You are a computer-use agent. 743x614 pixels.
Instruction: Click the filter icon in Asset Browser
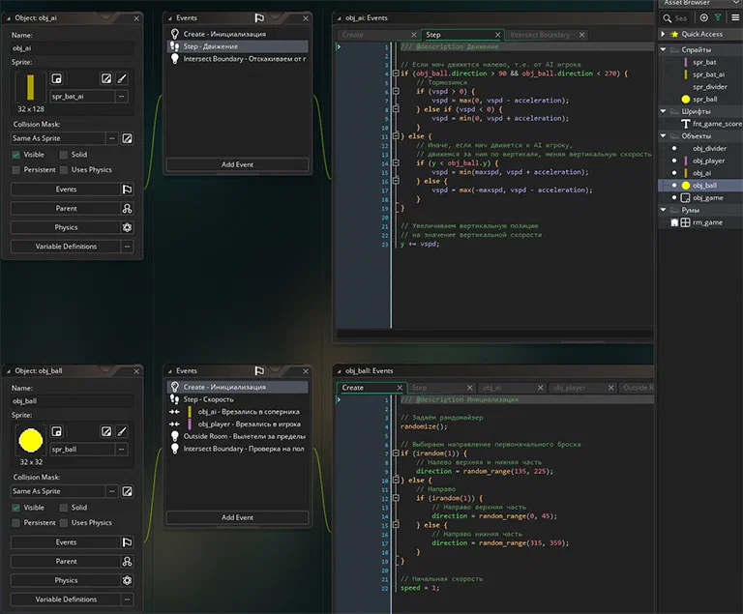[x=718, y=18]
